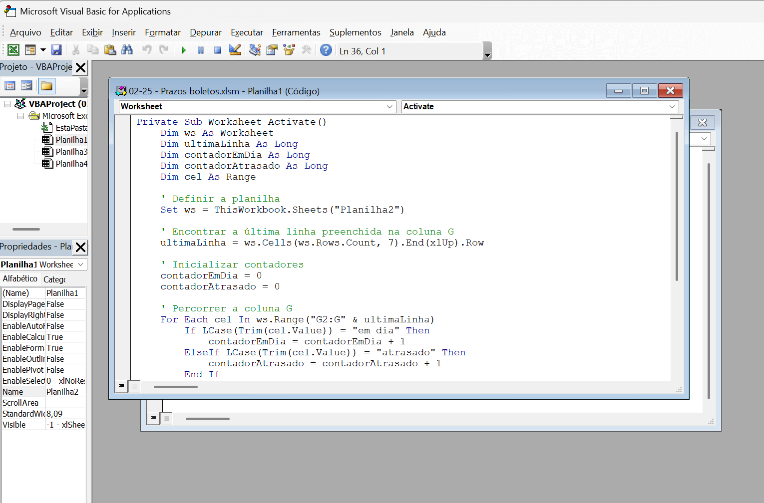The height and width of the screenshot is (503, 764).
Task: Click Full Module View in background window
Action: coord(166,419)
